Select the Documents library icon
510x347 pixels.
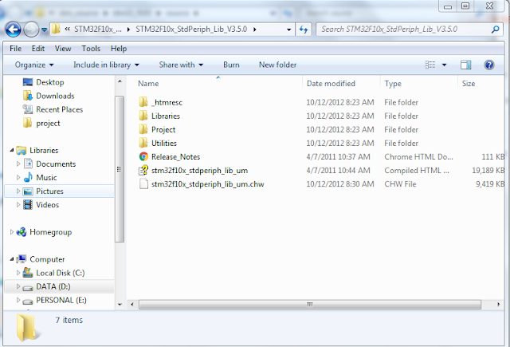[28, 164]
